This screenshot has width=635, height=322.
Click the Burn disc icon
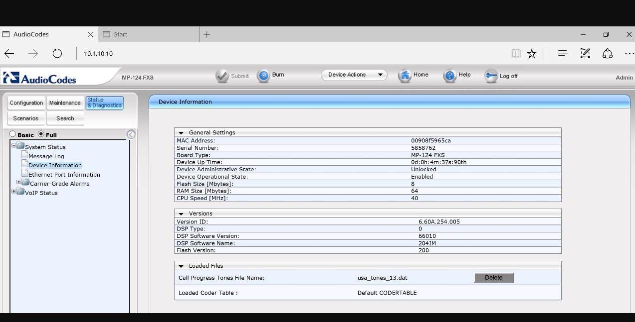click(x=263, y=76)
